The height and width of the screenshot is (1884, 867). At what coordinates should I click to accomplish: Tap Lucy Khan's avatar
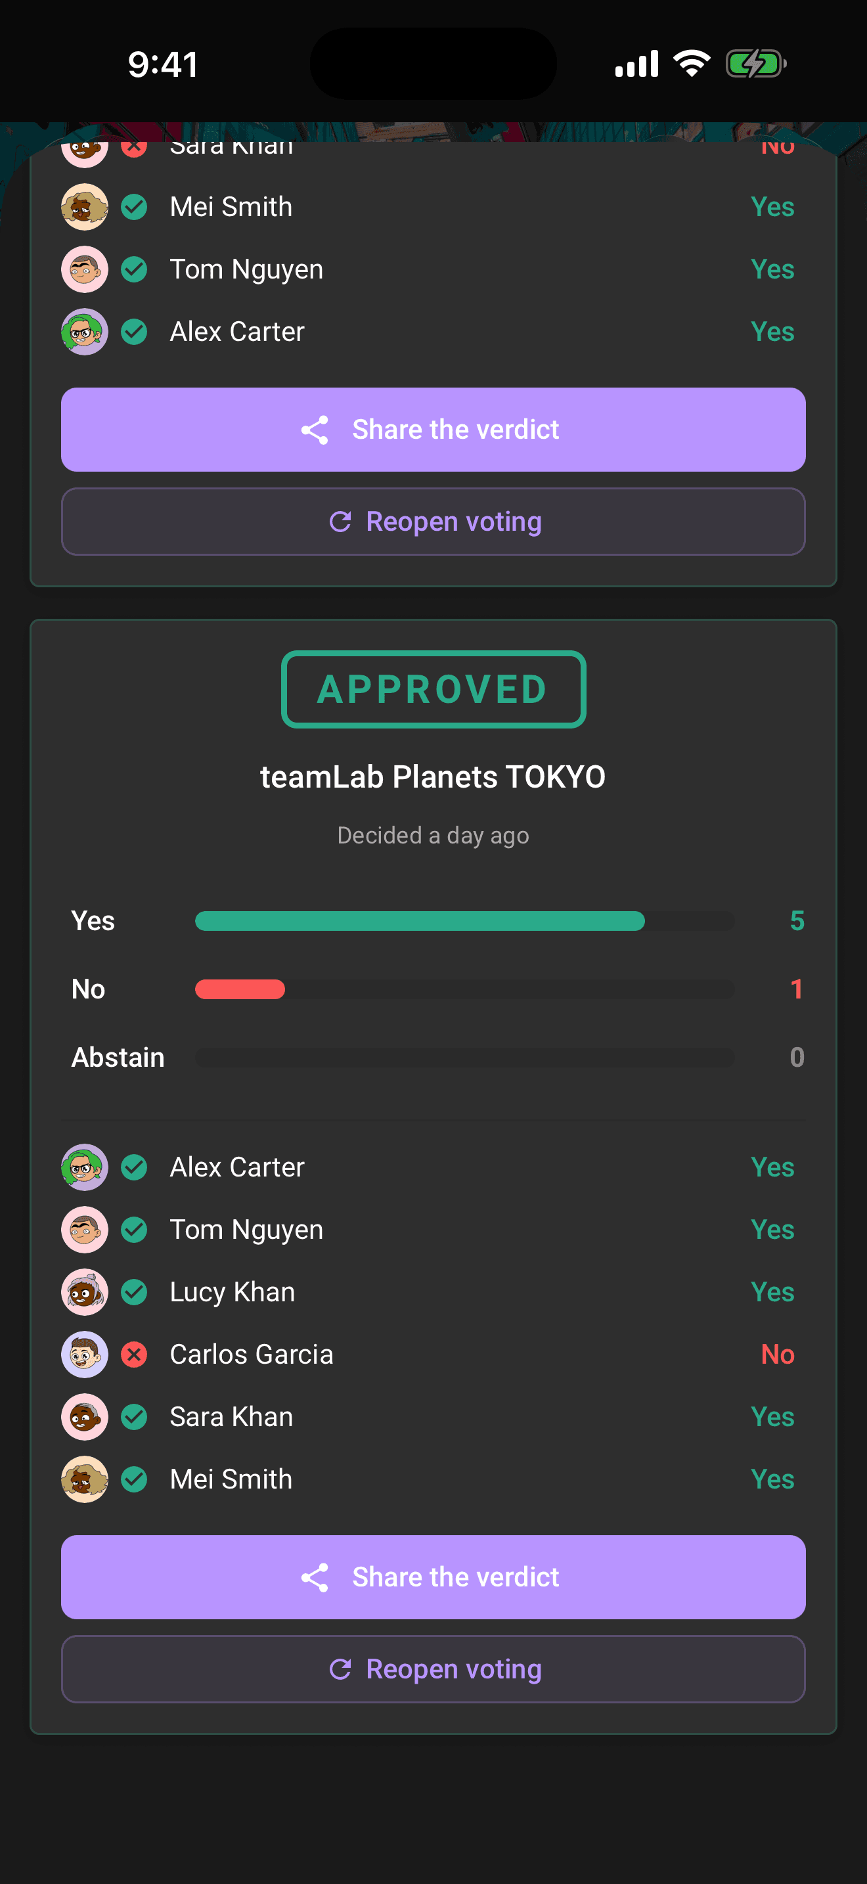tap(85, 1291)
